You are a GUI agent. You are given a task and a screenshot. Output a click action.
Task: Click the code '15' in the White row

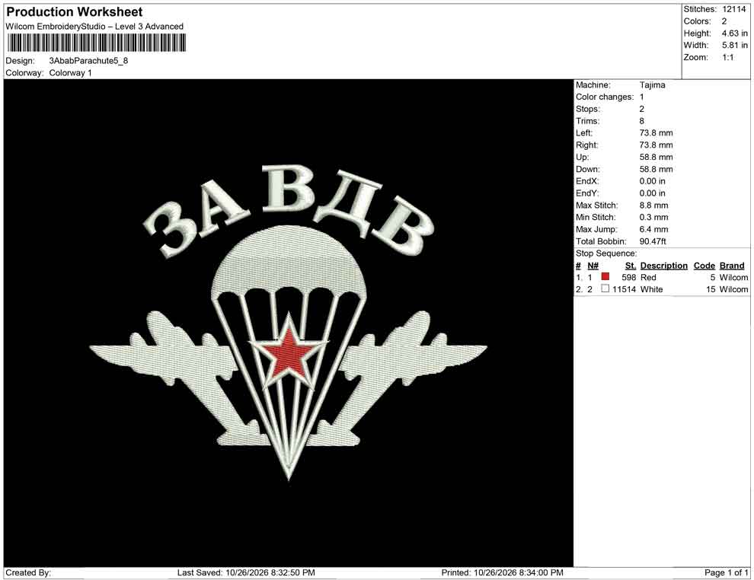pyautogui.click(x=711, y=289)
